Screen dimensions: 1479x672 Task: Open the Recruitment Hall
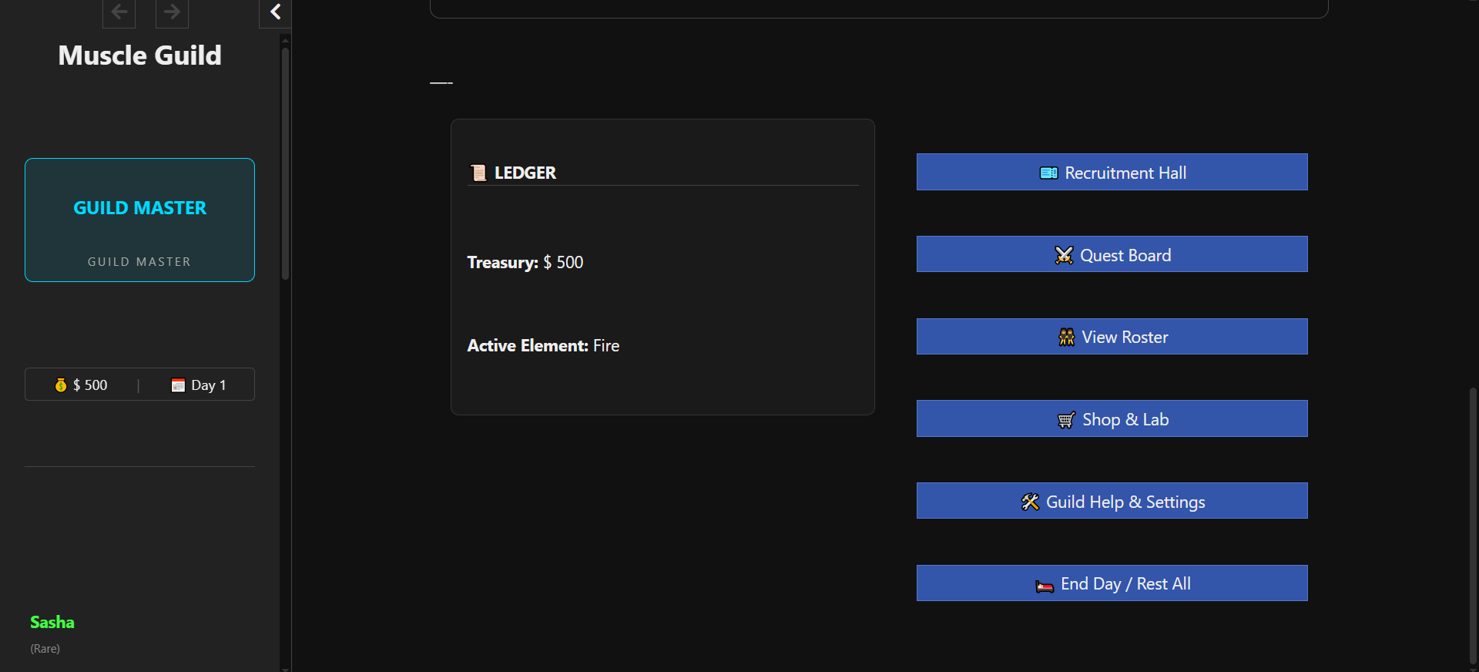[x=1125, y=173]
